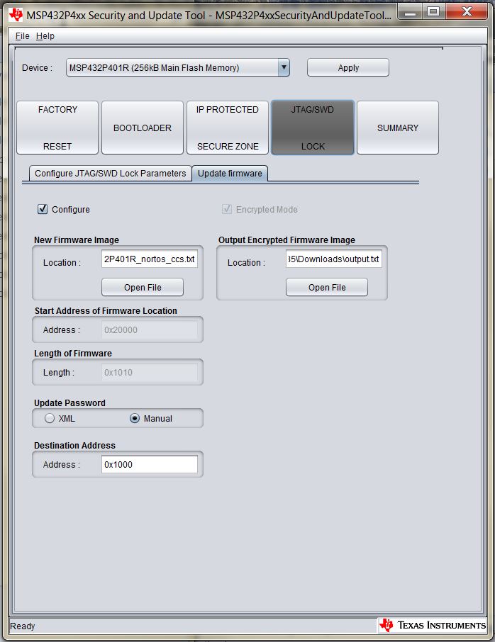The height and width of the screenshot is (642, 495).
Task: Click the Device combo box showing MSP432P401R
Action: [178, 67]
